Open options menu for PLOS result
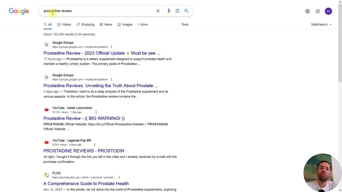Viewport: 342px width, 192px height. pyautogui.click(x=119, y=177)
